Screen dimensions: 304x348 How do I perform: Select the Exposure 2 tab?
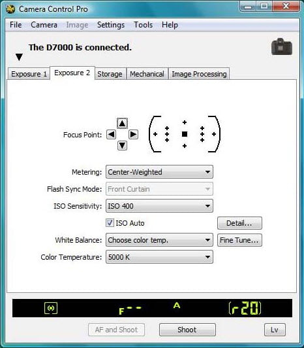(72, 73)
